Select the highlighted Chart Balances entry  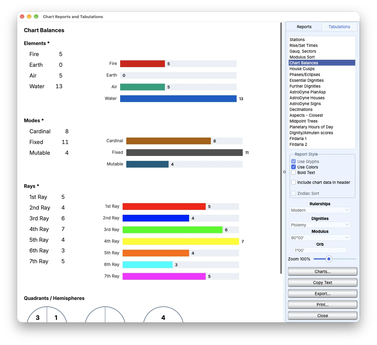point(322,63)
